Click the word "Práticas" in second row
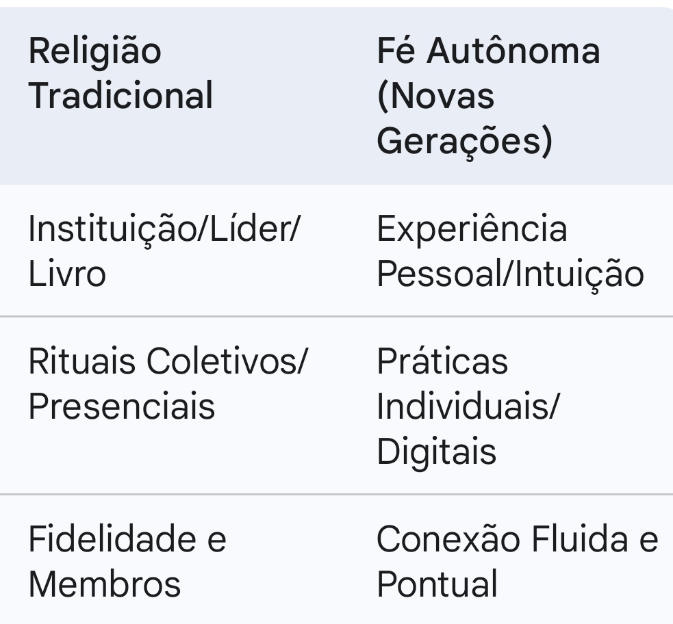This screenshot has height=624, width=673. pos(442,361)
